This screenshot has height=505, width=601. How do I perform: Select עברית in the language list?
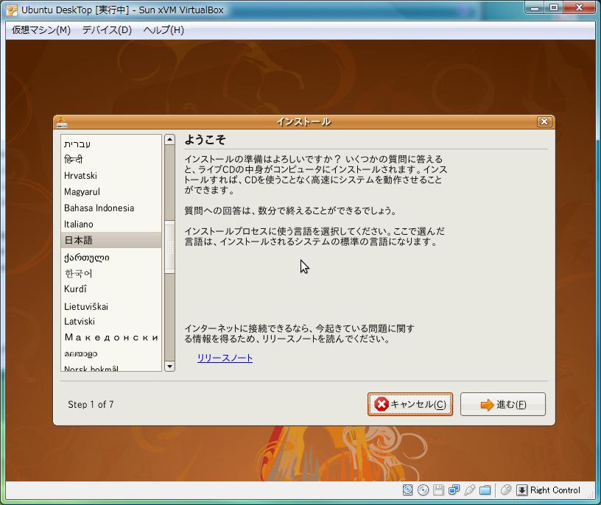coord(110,144)
